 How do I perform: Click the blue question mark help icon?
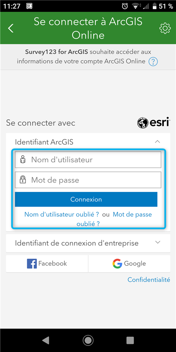[153, 61]
